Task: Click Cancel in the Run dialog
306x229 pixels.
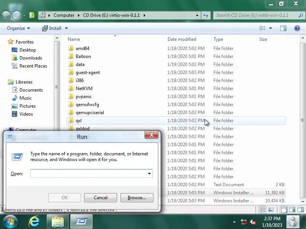Action: [x=101, y=198]
